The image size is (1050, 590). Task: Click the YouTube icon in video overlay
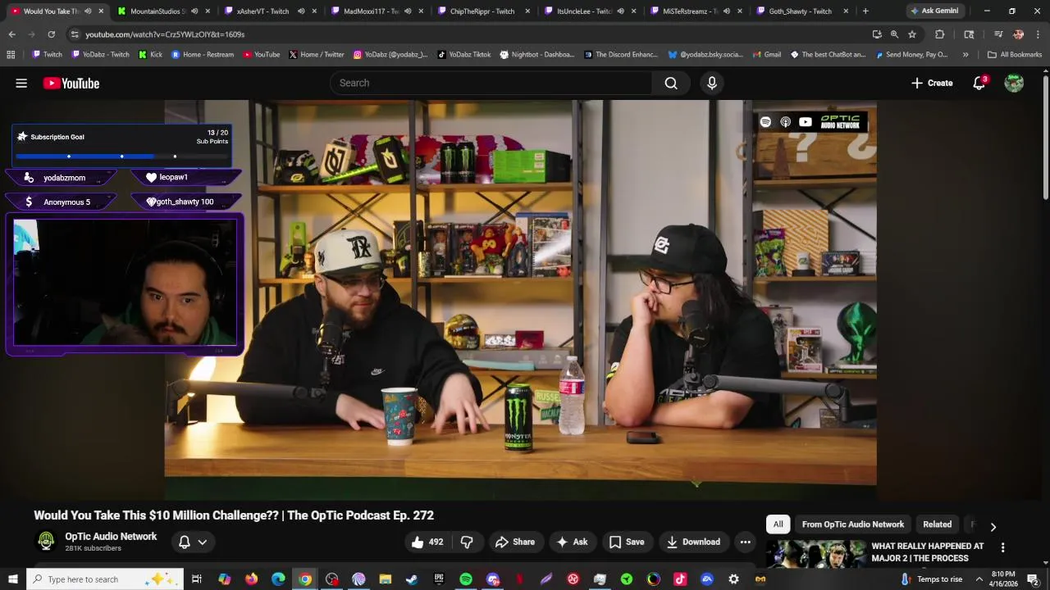pyautogui.click(x=806, y=122)
